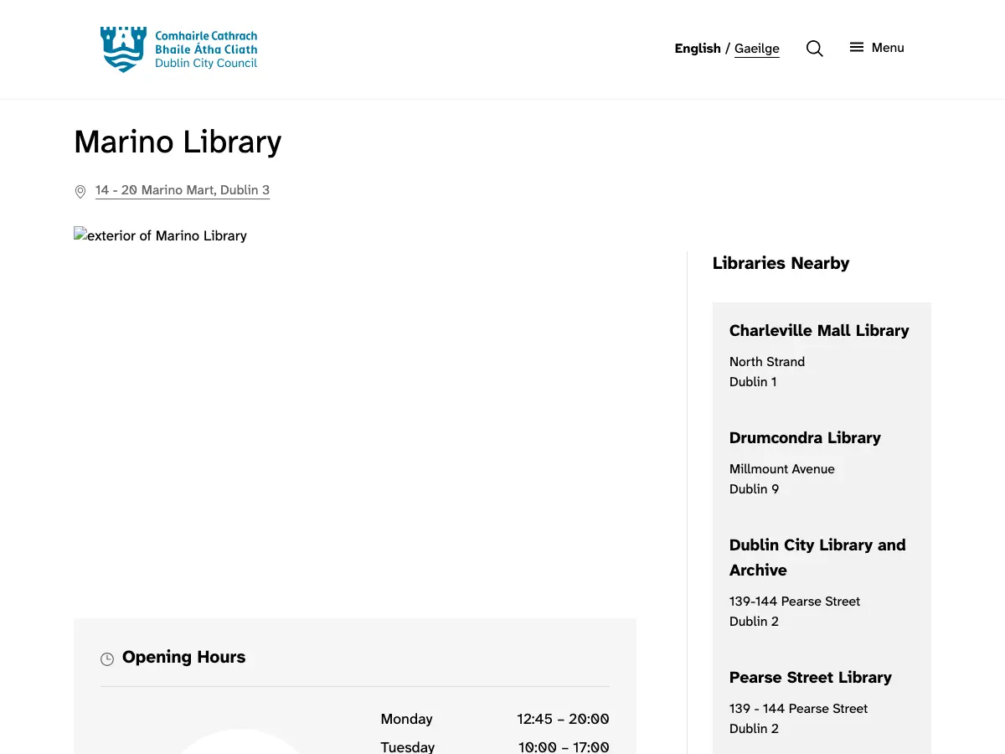The width and height of the screenshot is (1005, 754).
Task: Select the English language option
Action: coord(698,49)
